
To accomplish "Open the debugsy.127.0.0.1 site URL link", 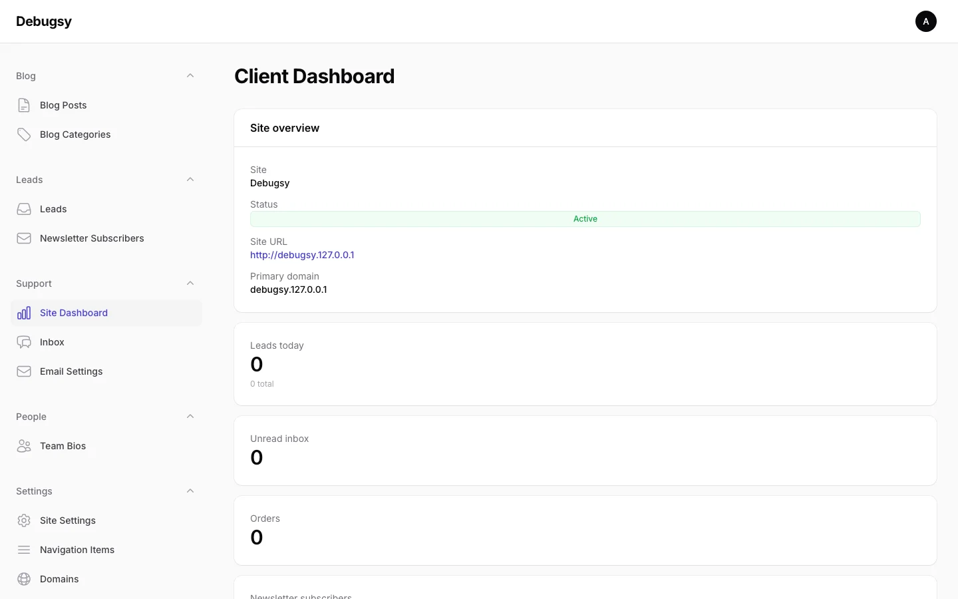I will pos(302,255).
